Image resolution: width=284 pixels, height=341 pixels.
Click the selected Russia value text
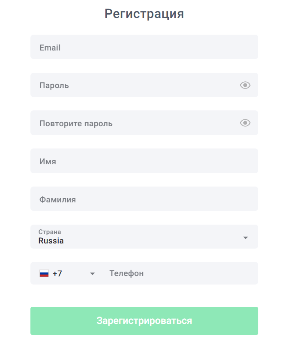click(x=51, y=241)
